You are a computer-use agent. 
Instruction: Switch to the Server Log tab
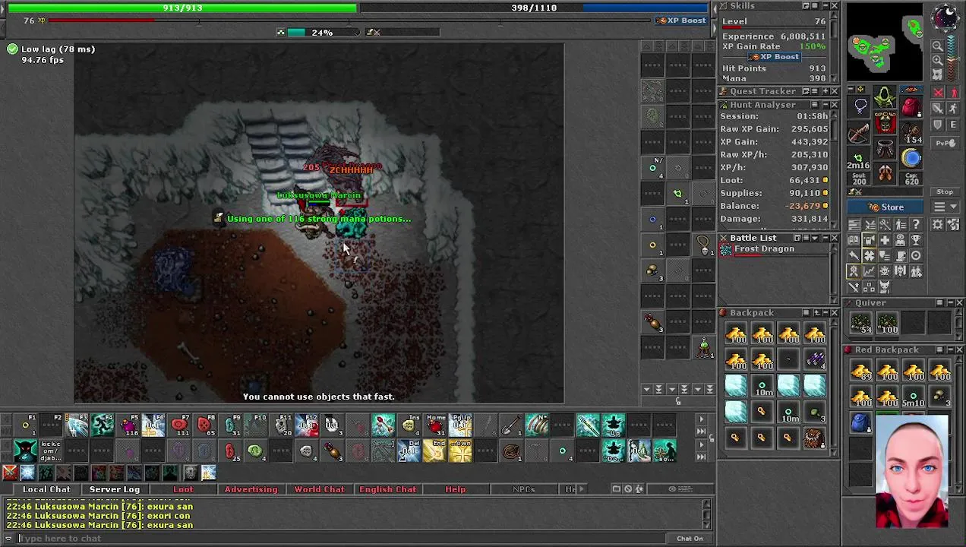pos(115,489)
